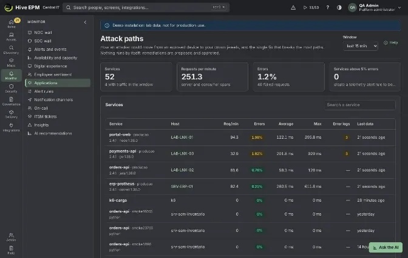Open the Governance section icon
This screenshot has height=258, width=408.
click(x=11, y=101)
